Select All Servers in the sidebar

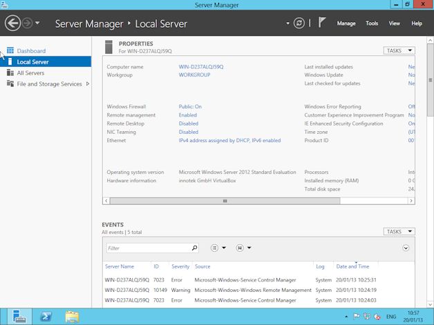click(x=30, y=73)
